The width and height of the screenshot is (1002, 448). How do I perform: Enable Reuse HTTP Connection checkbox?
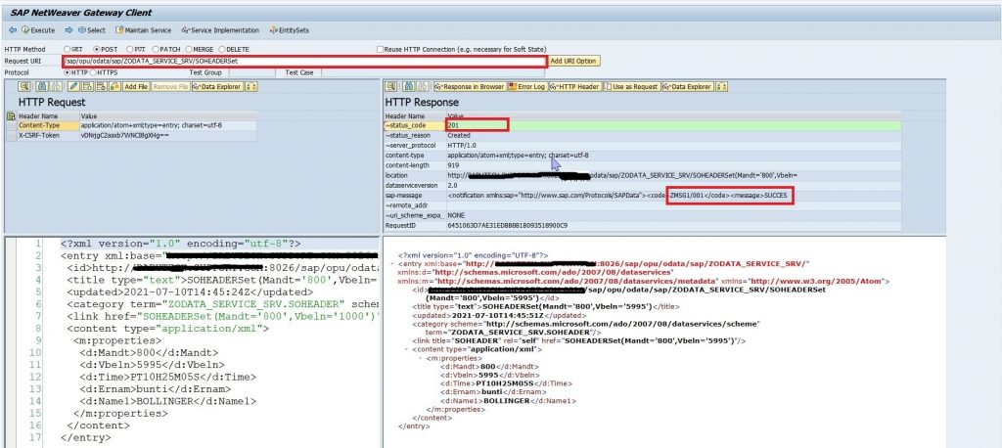pyautogui.click(x=380, y=49)
